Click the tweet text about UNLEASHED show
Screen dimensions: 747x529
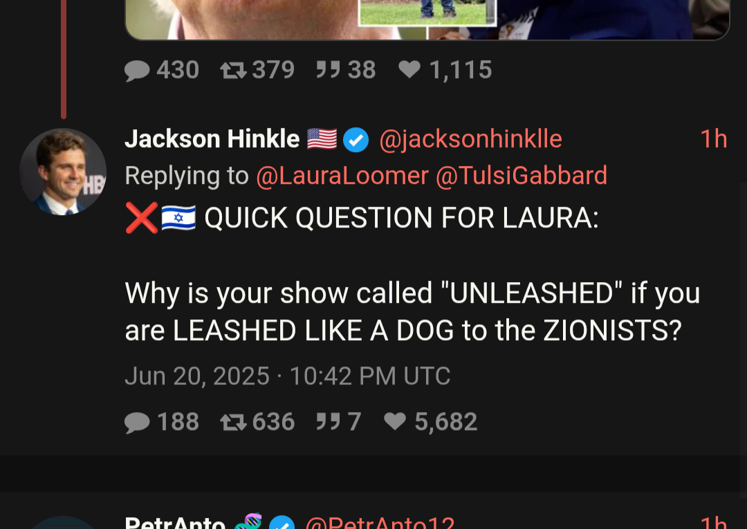412,275
